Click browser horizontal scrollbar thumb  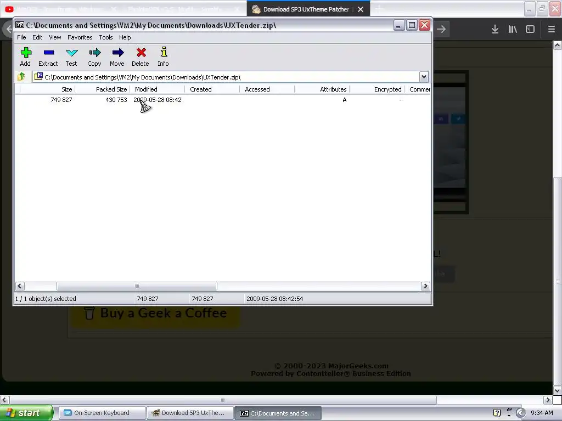point(223,400)
